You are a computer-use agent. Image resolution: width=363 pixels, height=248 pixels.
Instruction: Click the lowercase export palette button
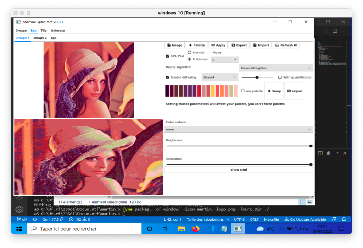[x=295, y=91]
